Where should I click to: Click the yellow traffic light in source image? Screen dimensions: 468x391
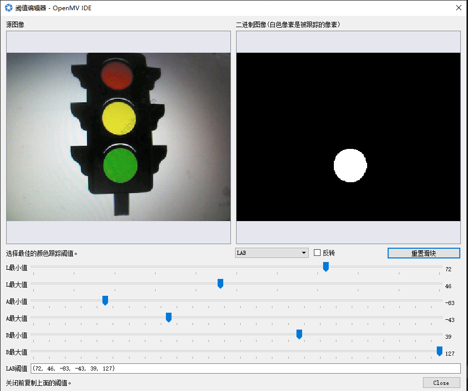[118, 119]
